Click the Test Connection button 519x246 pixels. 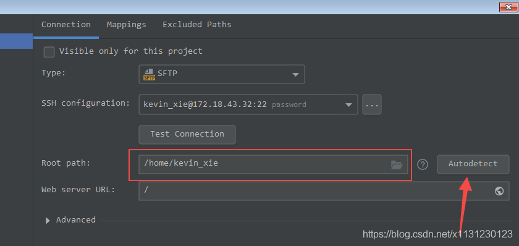coord(187,134)
